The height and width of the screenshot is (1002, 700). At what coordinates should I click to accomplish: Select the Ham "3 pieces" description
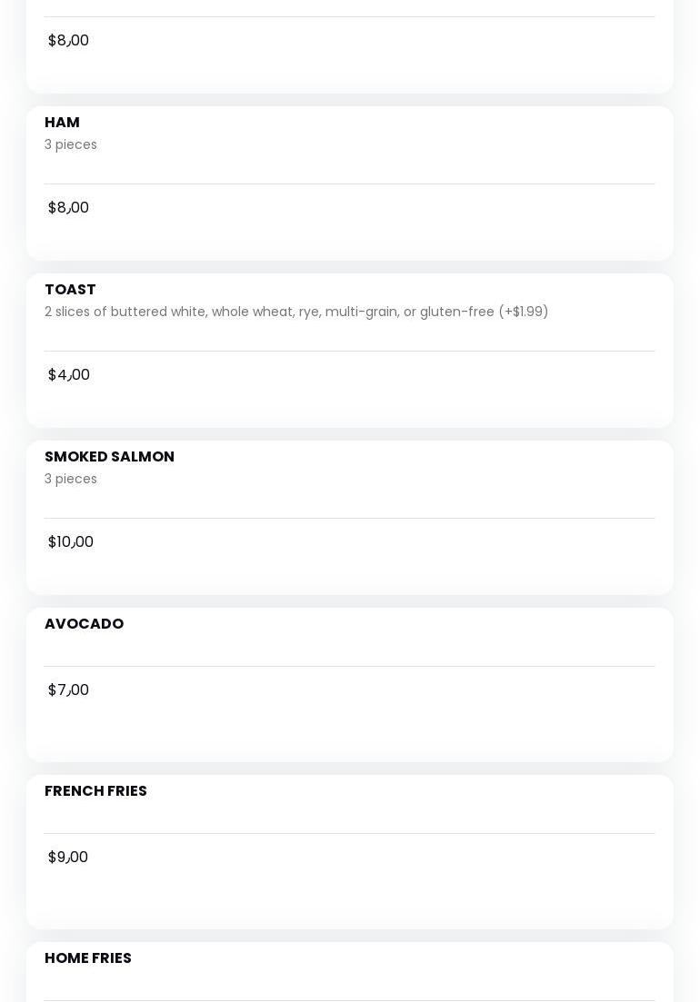[71, 144]
